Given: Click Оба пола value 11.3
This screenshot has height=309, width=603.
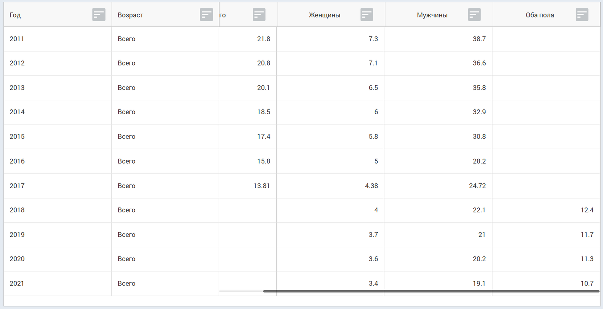Looking at the screenshot, I should coord(587,259).
